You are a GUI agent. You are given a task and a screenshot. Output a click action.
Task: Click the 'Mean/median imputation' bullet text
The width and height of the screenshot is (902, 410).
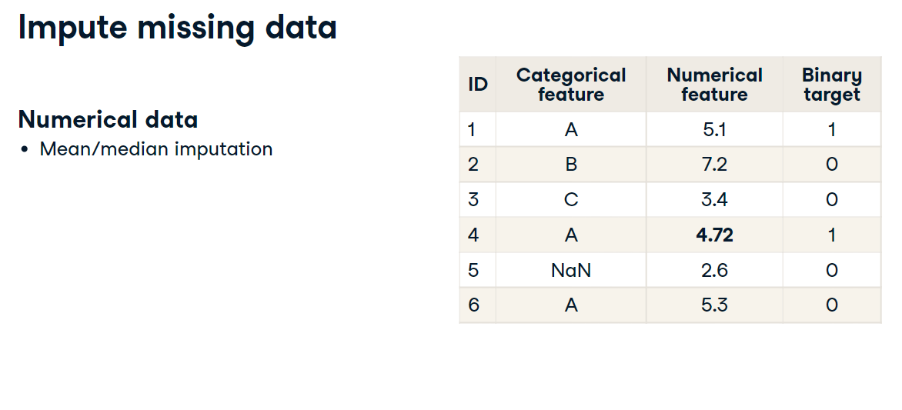(x=156, y=149)
